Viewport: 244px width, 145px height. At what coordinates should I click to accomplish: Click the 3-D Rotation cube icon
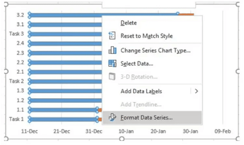(x=112, y=77)
